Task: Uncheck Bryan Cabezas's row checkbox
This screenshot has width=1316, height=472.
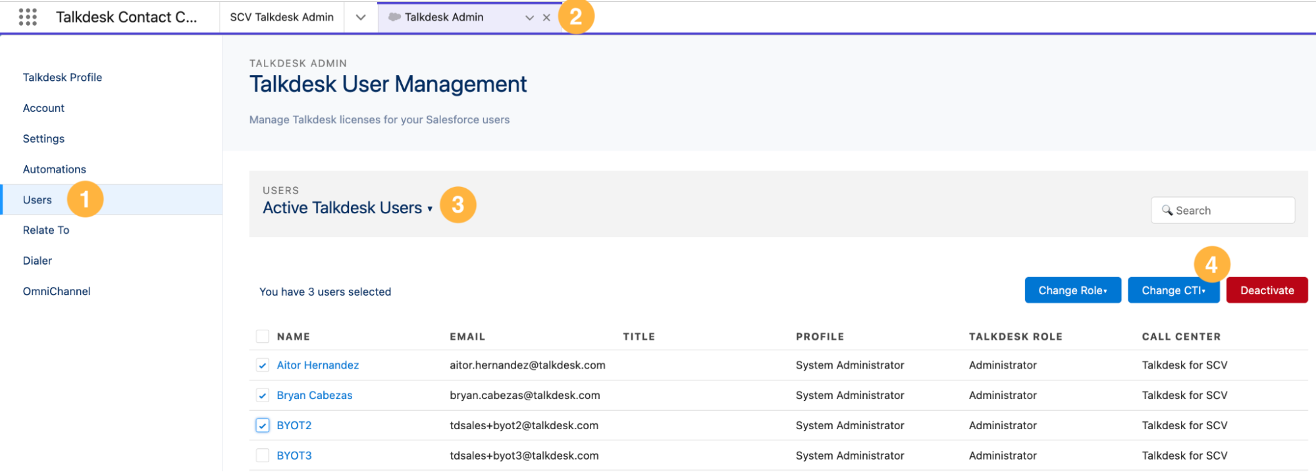Action: pyautogui.click(x=263, y=396)
